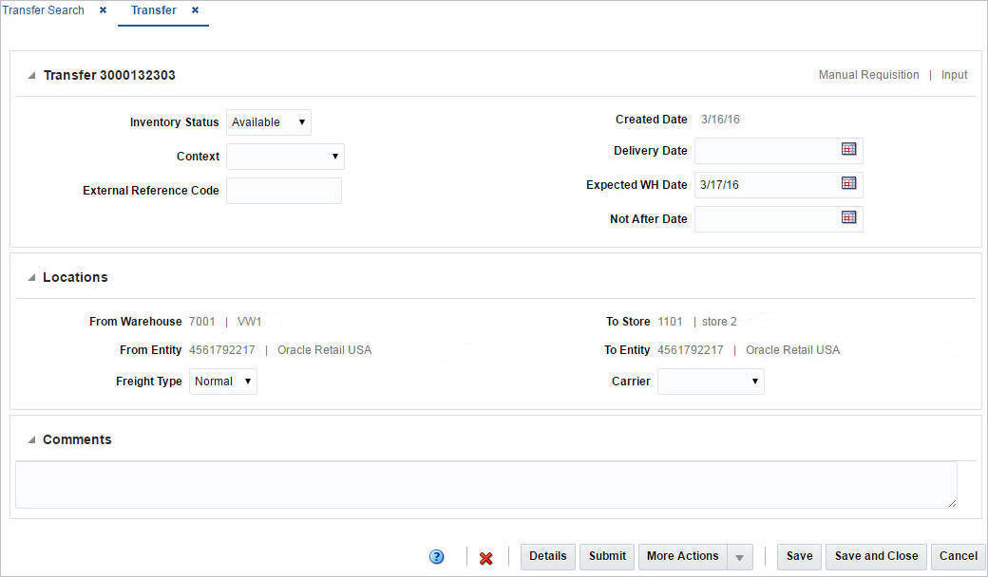Click the red delete X icon
Image resolution: width=988 pixels, height=577 pixels.
(x=485, y=558)
